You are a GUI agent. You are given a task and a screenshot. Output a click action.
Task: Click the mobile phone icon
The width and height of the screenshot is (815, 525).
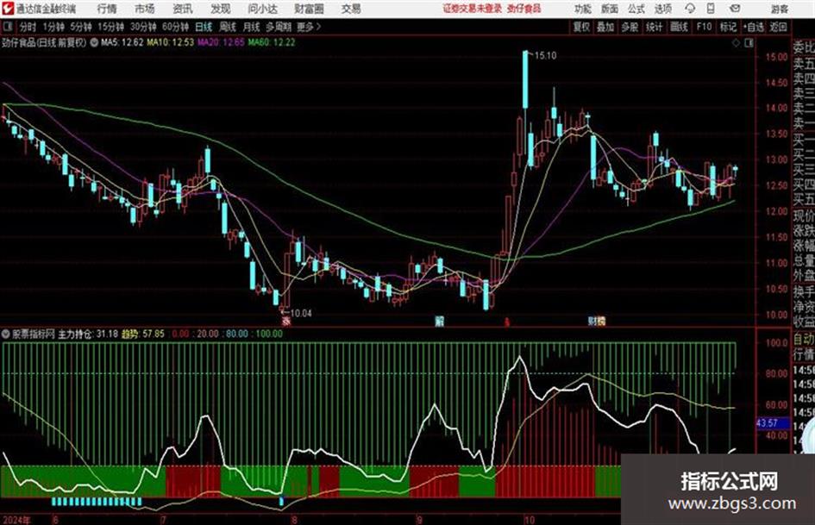pyautogui.click(x=711, y=9)
